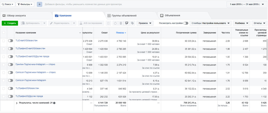Click the Дублировать button
The height and width of the screenshot is (113, 268).
point(31,23)
